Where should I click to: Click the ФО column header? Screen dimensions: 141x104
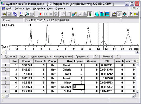point(107,61)
